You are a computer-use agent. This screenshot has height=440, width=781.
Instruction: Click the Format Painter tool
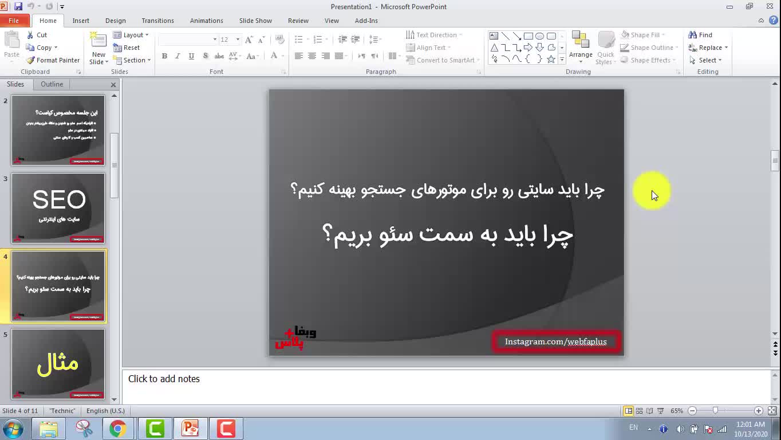pyautogui.click(x=53, y=60)
